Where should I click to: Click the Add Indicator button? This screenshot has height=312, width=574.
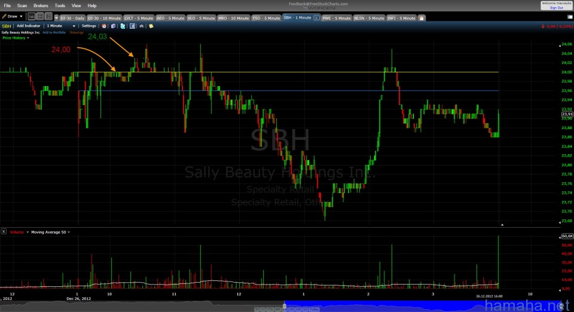click(28, 26)
